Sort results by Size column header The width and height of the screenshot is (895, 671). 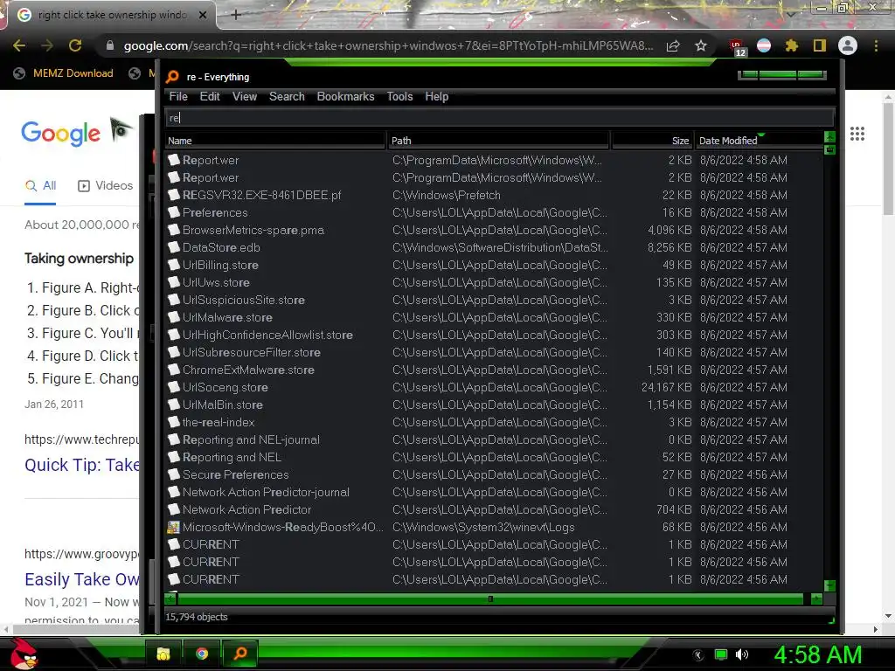[652, 141]
